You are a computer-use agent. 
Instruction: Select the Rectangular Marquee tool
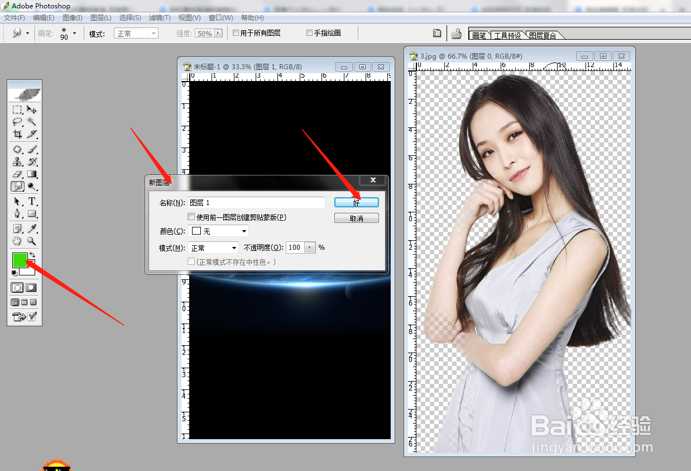17,110
